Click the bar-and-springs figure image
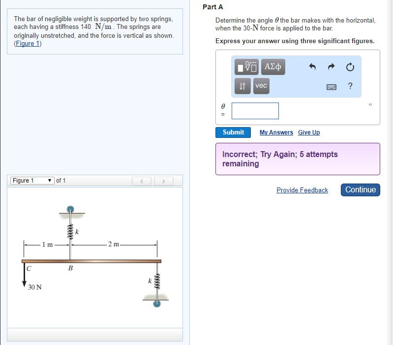Screen dimensions: 393x345 pyautogui.click(x=95, y=257)
